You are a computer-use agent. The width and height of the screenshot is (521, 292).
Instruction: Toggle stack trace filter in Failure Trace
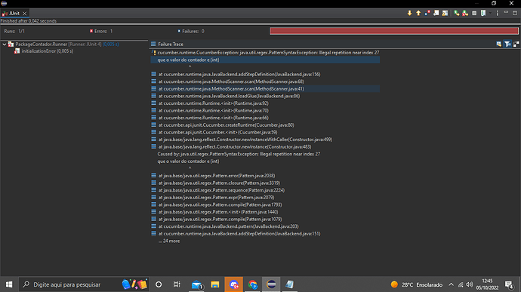click(x=507, y=44)
